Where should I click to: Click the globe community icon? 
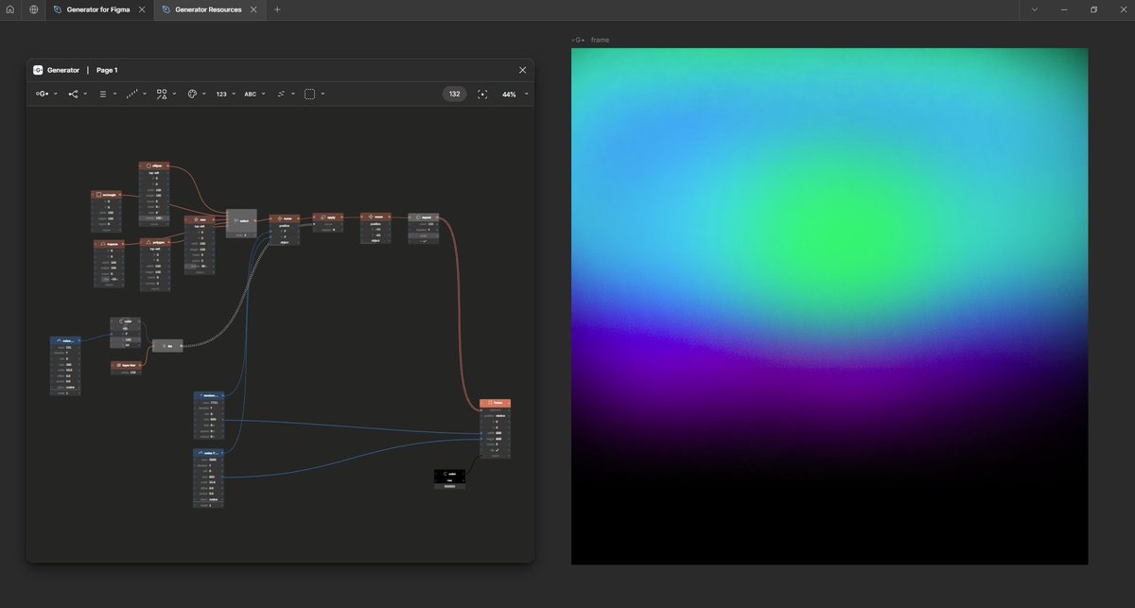click(34, 9)
